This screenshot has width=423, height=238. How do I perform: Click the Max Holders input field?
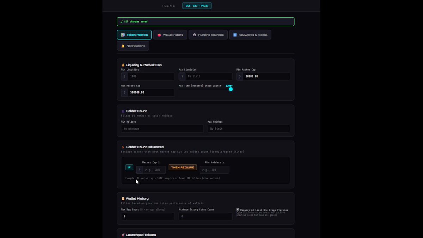249,129
